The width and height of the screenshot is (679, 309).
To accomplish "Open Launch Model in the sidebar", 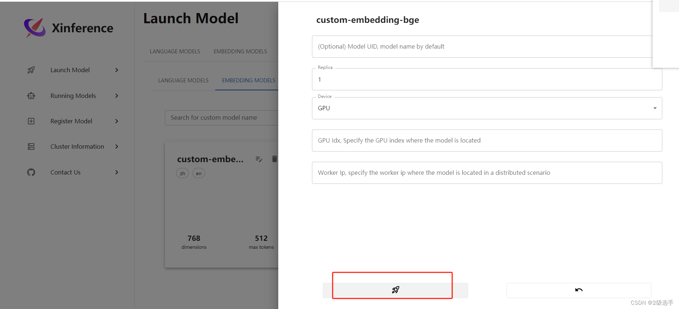I will [x=70, y=70].
